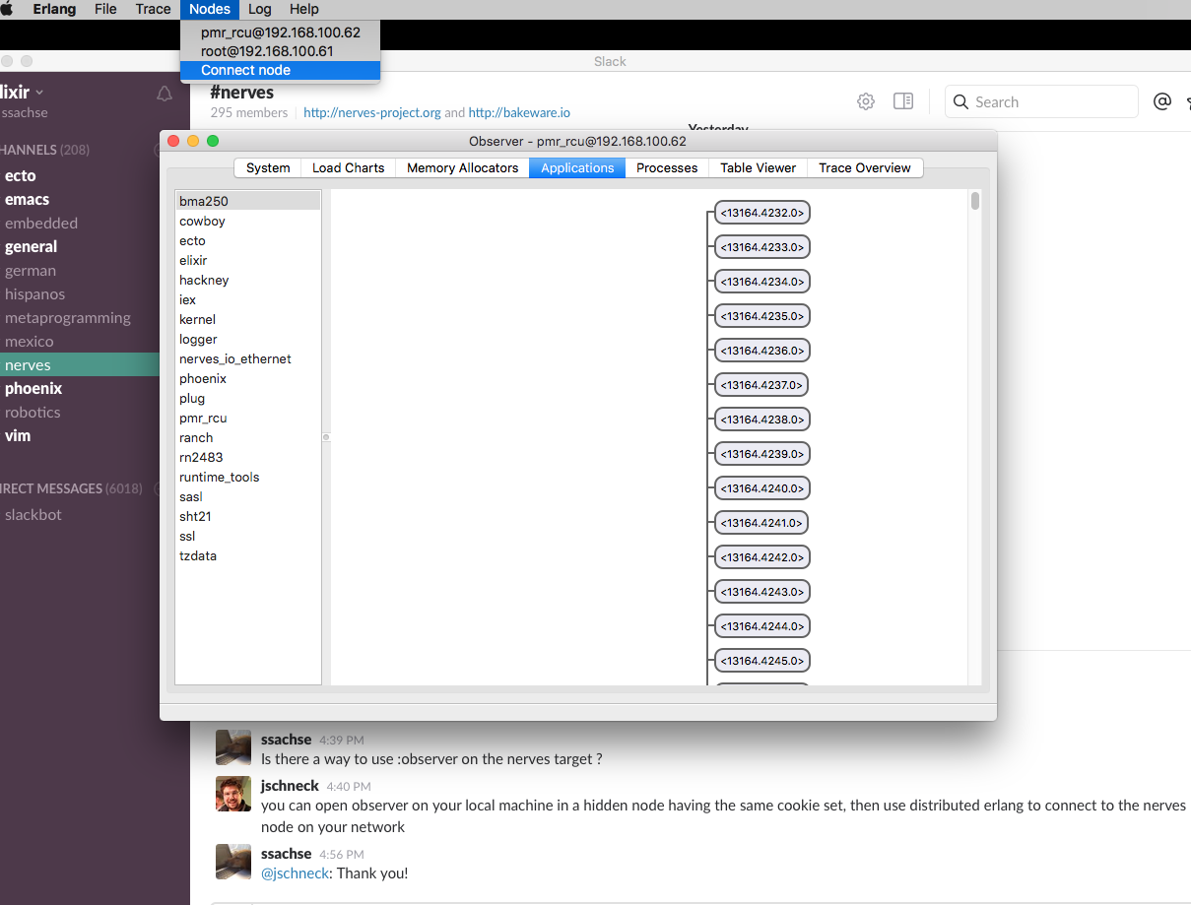This screenshot has height=905, width=1191.
Task: Click the search magnifier icon in Slack
Action: (961, 101)
